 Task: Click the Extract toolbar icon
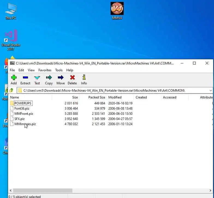pos(25,78)
